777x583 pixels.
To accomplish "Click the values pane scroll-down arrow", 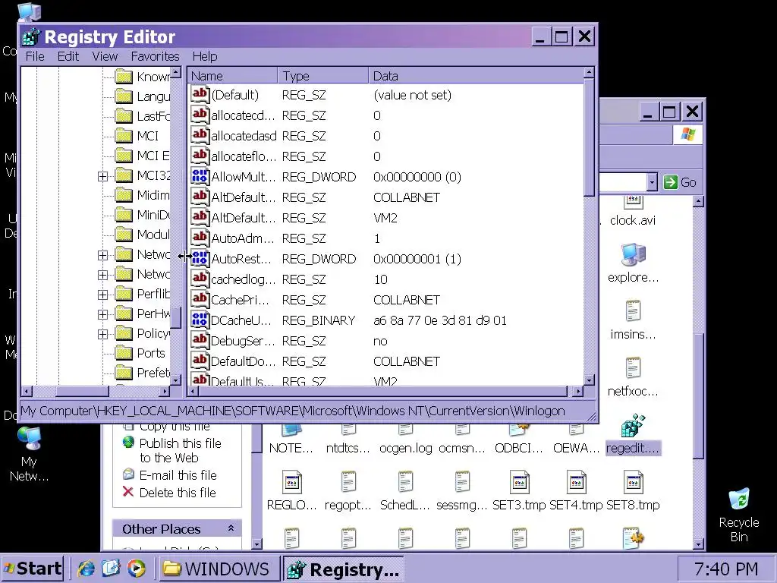I will tap(589, 380).
